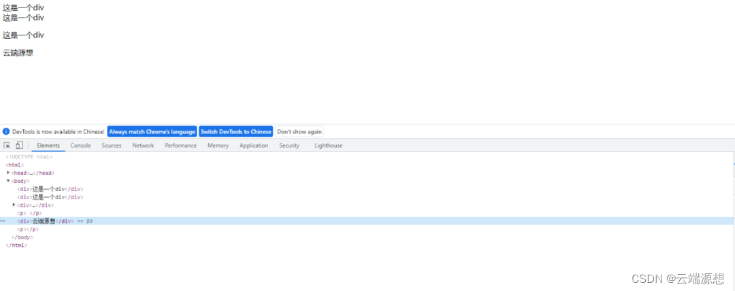The height and width of the screenshot is (291, 735).
Task: Switch to the Security tab
Action: click(x=289, y=145)
